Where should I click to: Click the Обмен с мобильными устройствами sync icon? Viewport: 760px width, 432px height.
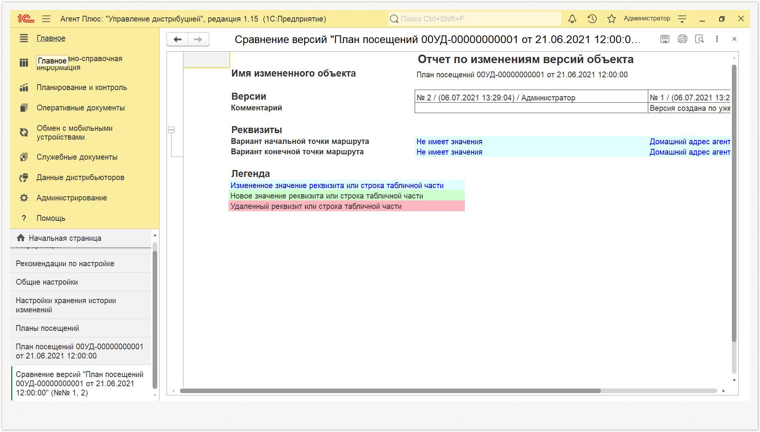24,132
